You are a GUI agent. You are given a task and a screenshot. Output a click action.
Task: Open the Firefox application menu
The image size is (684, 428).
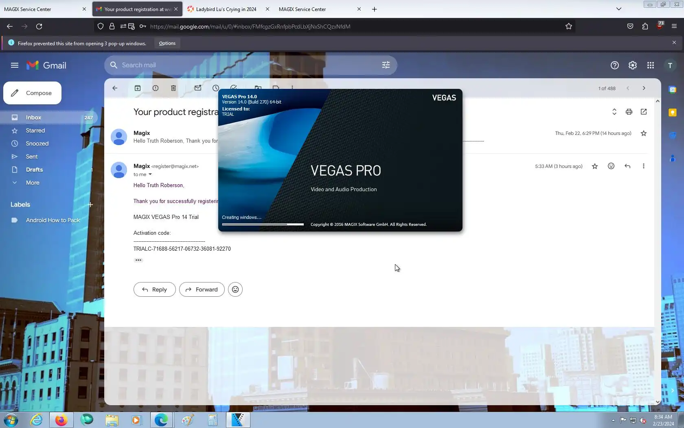[x=674, y=26]
